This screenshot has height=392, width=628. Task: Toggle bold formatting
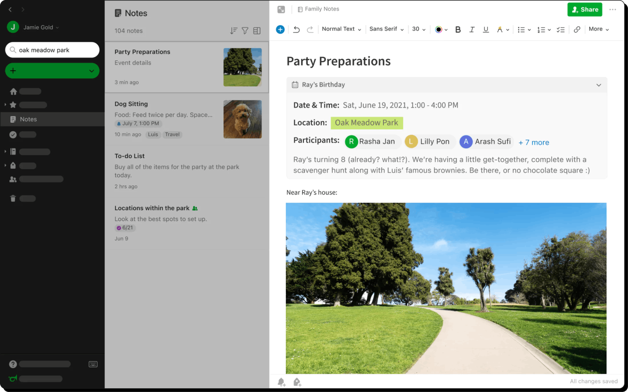click(458, 29)
